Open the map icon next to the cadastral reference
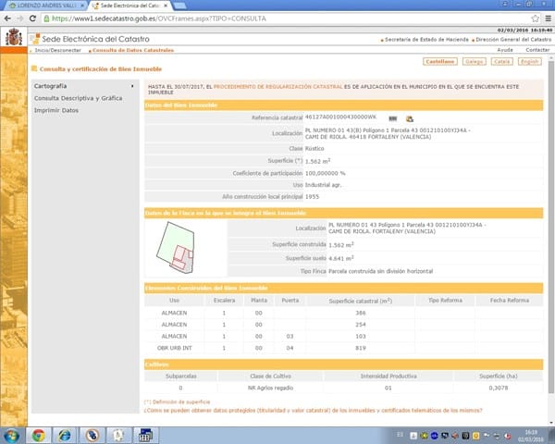Image resolution: width=555 pixels, height=444 pixels. pos(410,118)
